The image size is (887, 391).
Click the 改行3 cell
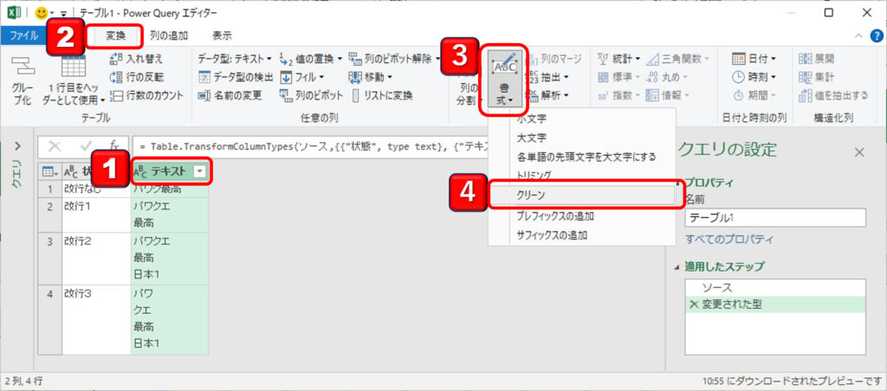coord(96,319)
